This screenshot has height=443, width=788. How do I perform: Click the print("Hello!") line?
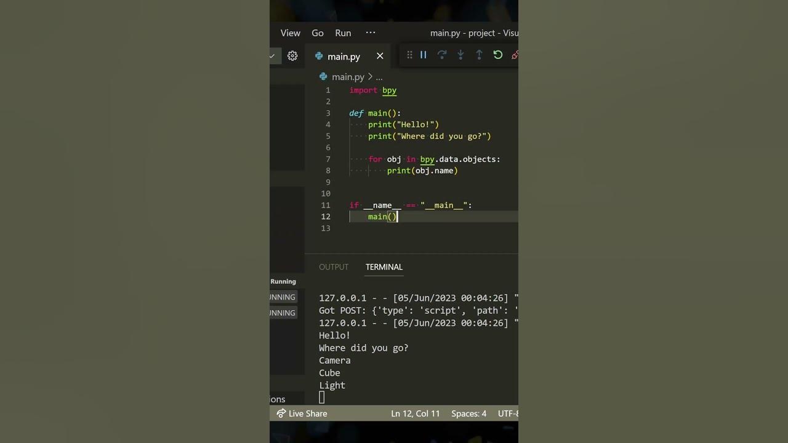coord(403,125)
